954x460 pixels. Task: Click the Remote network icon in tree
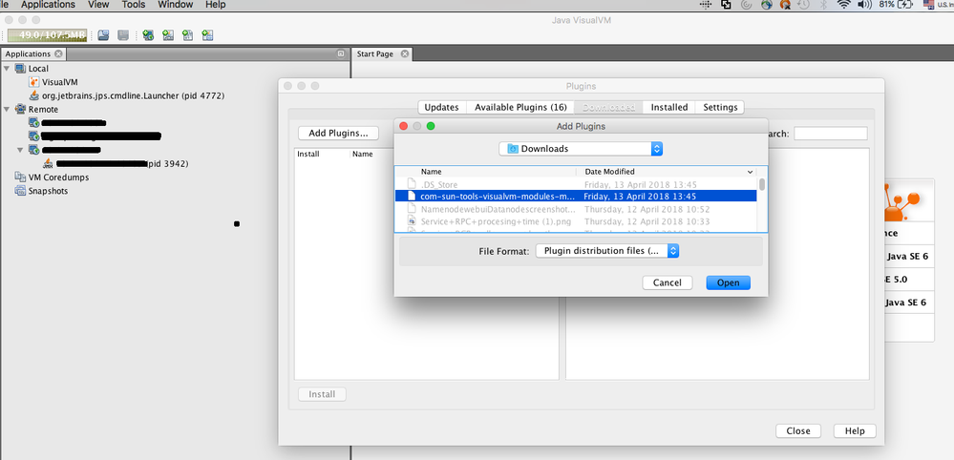tap(20, 110)
